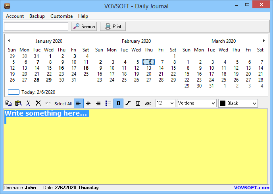Right align the journal text
The width and height of the screenshot is (273, 194).
[x=98, y=103]
